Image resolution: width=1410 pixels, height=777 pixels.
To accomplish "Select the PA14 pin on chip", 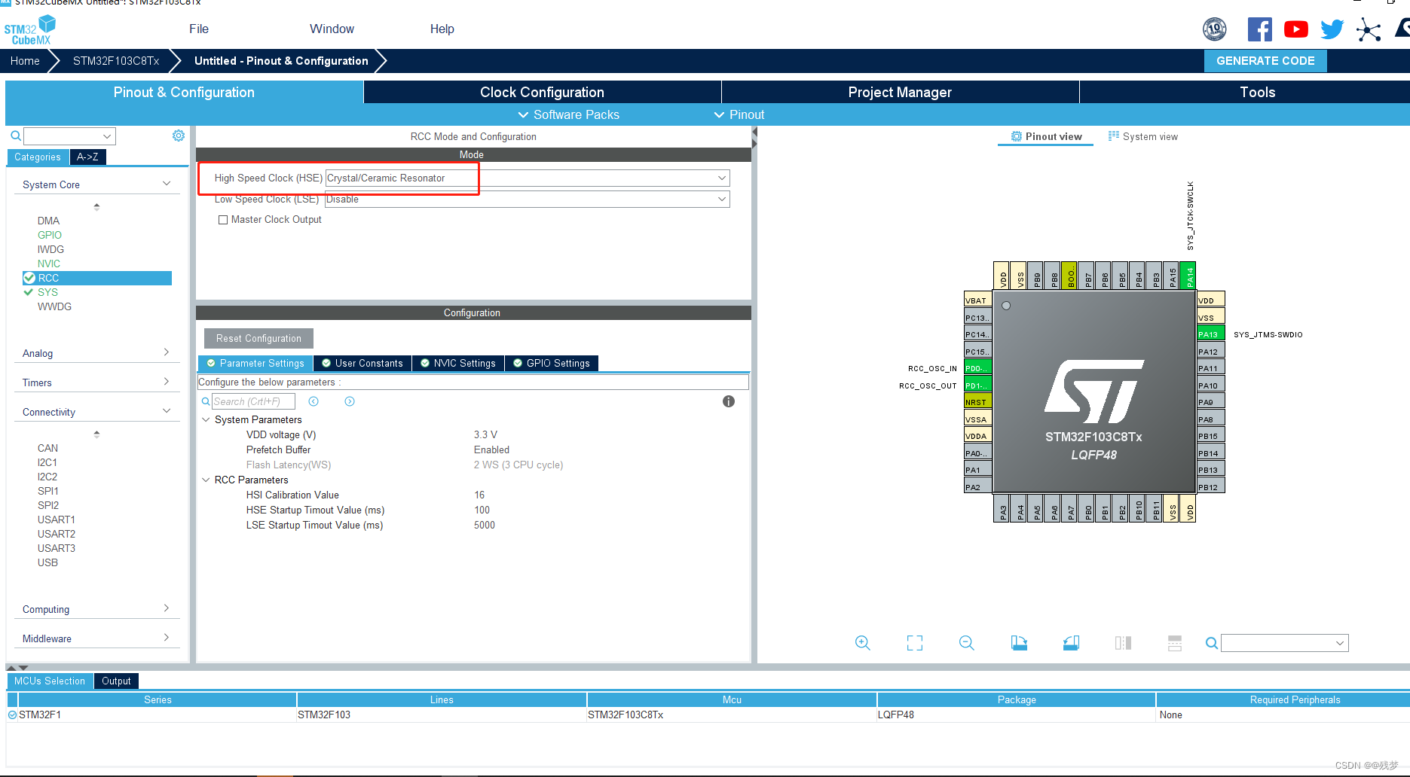I will coord(1188,275).
